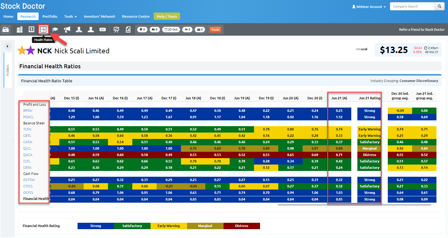Screen dimensions: 448x238
Task: Expand the Folders side panel arrow
Action: 7,46
